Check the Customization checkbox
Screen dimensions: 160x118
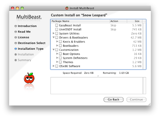click(x=57, y=50)
